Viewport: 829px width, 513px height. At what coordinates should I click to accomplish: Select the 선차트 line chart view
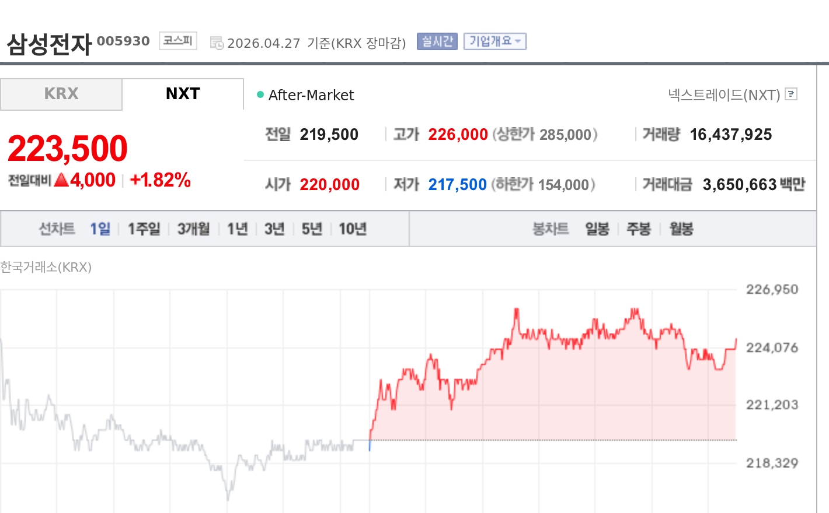57,229
